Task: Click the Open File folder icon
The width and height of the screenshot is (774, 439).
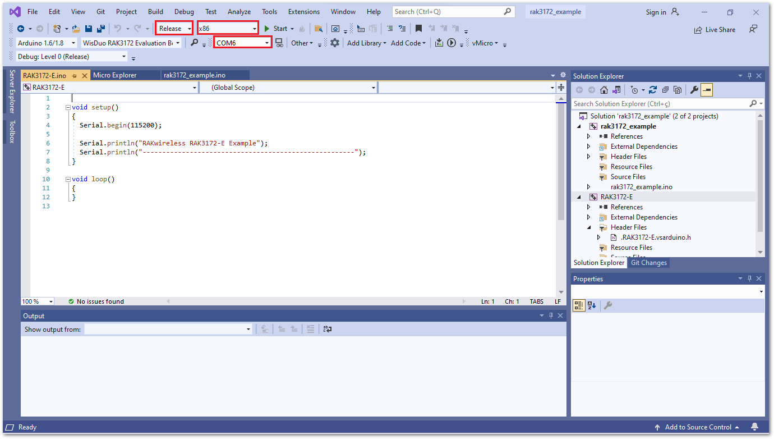Action: click(76, 29)
